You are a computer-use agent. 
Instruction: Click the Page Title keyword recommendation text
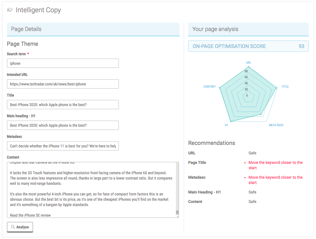coord(275,165)
